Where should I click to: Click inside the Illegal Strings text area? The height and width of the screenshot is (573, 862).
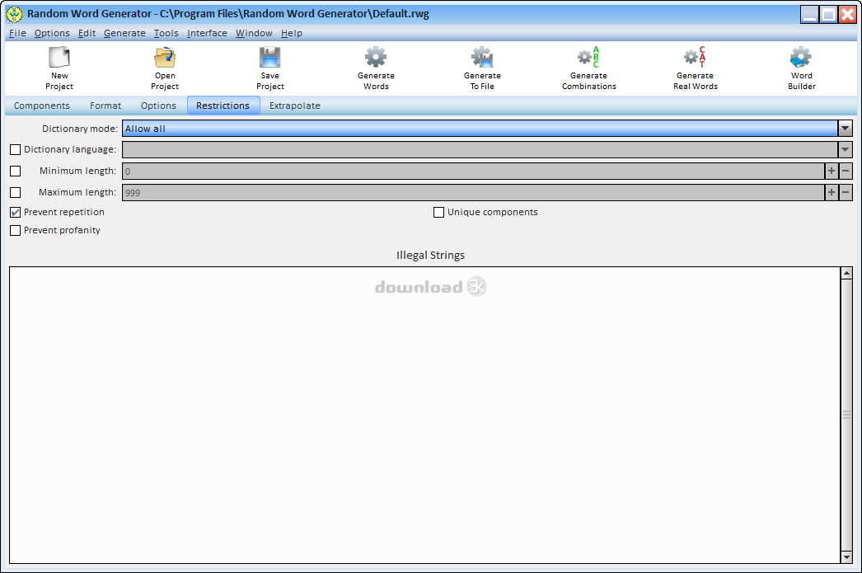pos(424,416)
